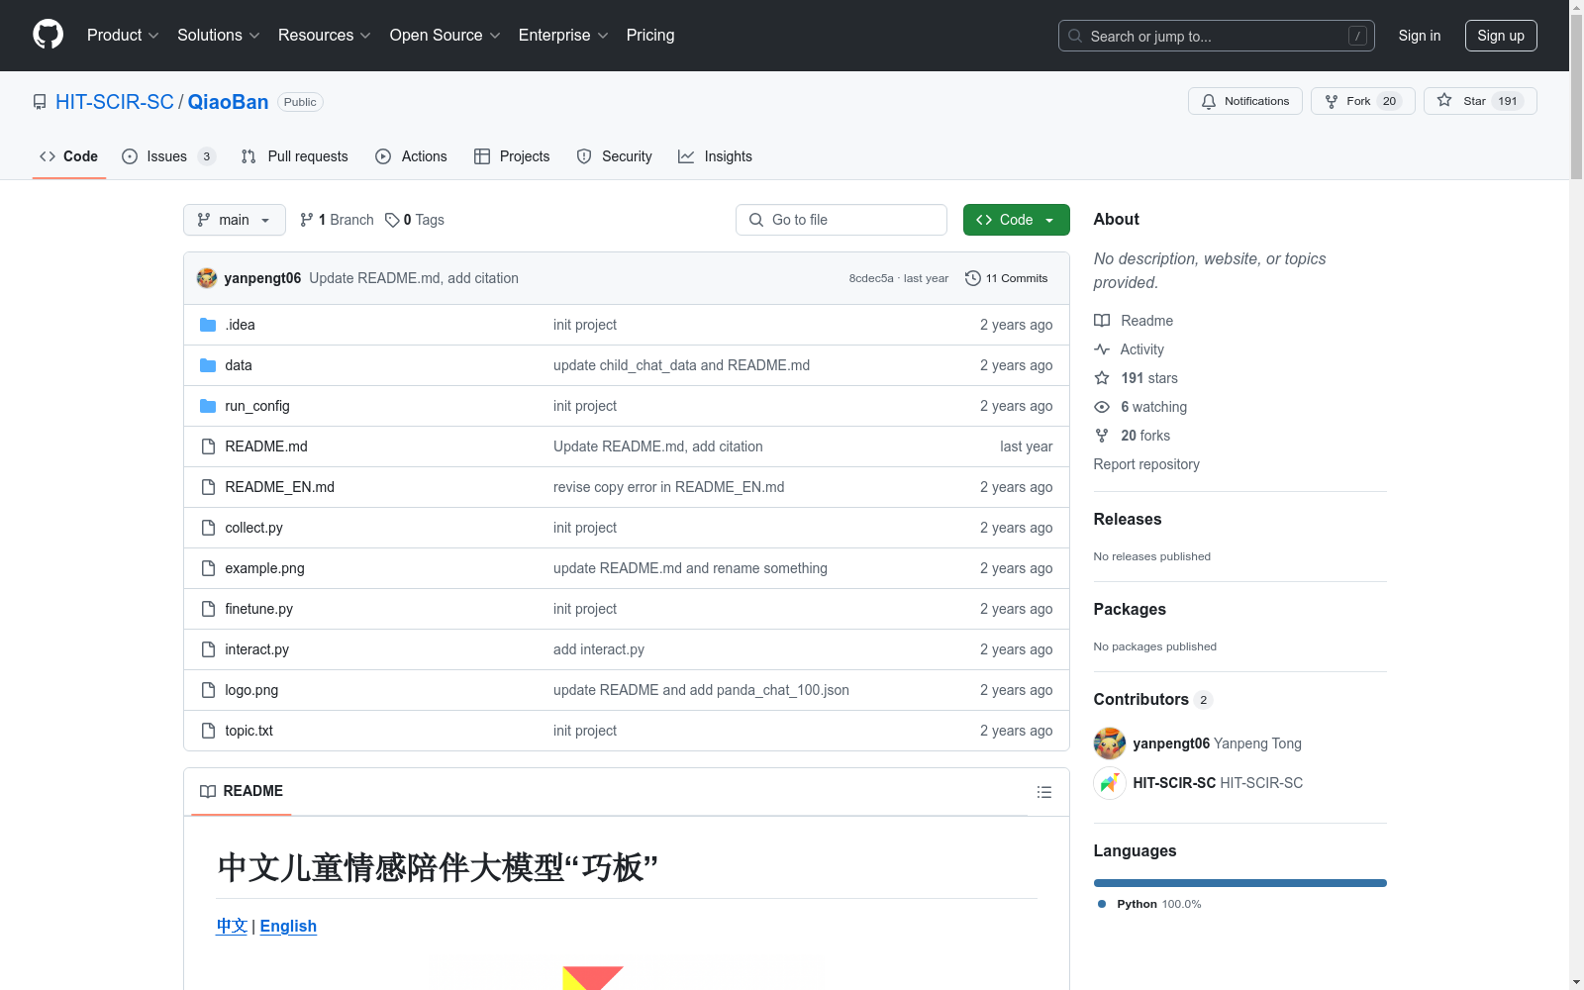Open the HIT-SCIR-SC owner link
This screenshot has width=1584, height=990.
point(115,102)
